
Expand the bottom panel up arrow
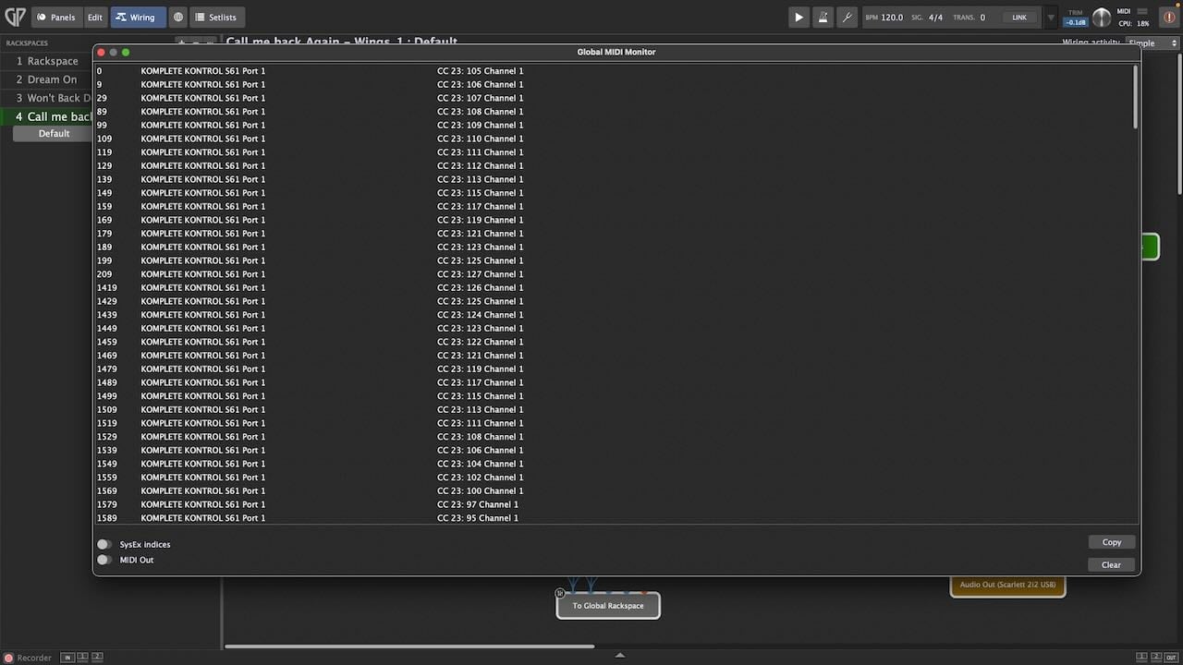[619, 656]
